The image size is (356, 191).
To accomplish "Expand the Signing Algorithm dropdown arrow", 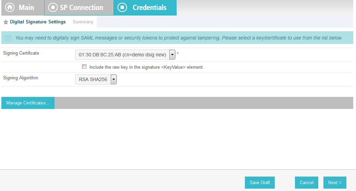I will point(114,79).
